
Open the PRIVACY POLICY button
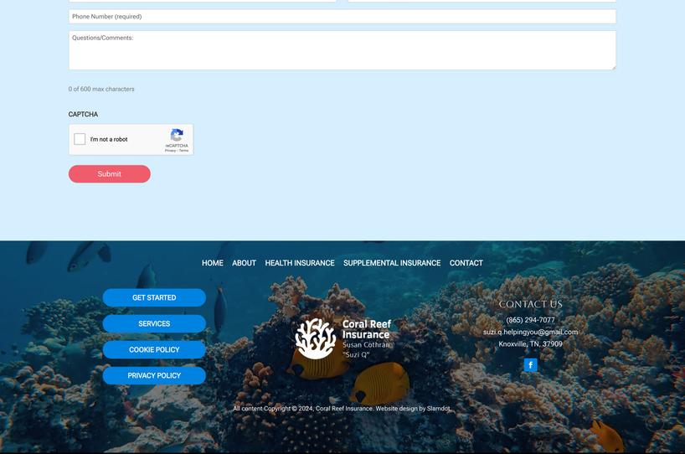click(x=154, y=376)
